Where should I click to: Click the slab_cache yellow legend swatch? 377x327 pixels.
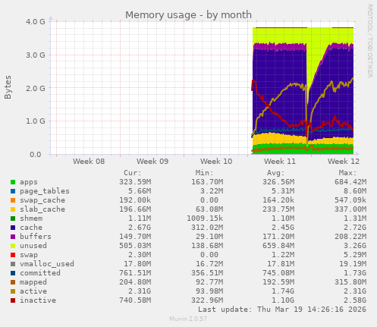point(13,209)
